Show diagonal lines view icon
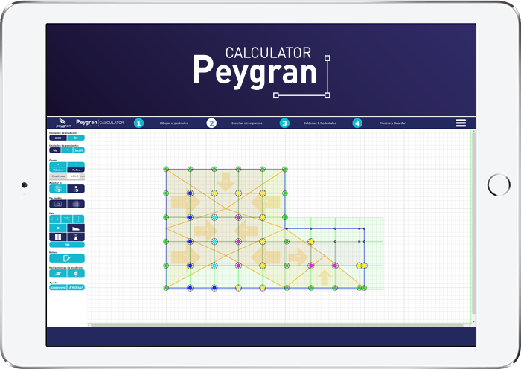This screenshot has height=369, width=521. click(x=67, y=219)
